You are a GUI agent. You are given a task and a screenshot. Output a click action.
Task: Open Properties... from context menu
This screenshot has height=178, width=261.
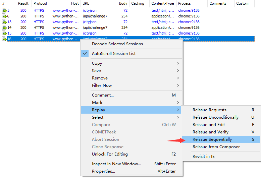(103, 171)
